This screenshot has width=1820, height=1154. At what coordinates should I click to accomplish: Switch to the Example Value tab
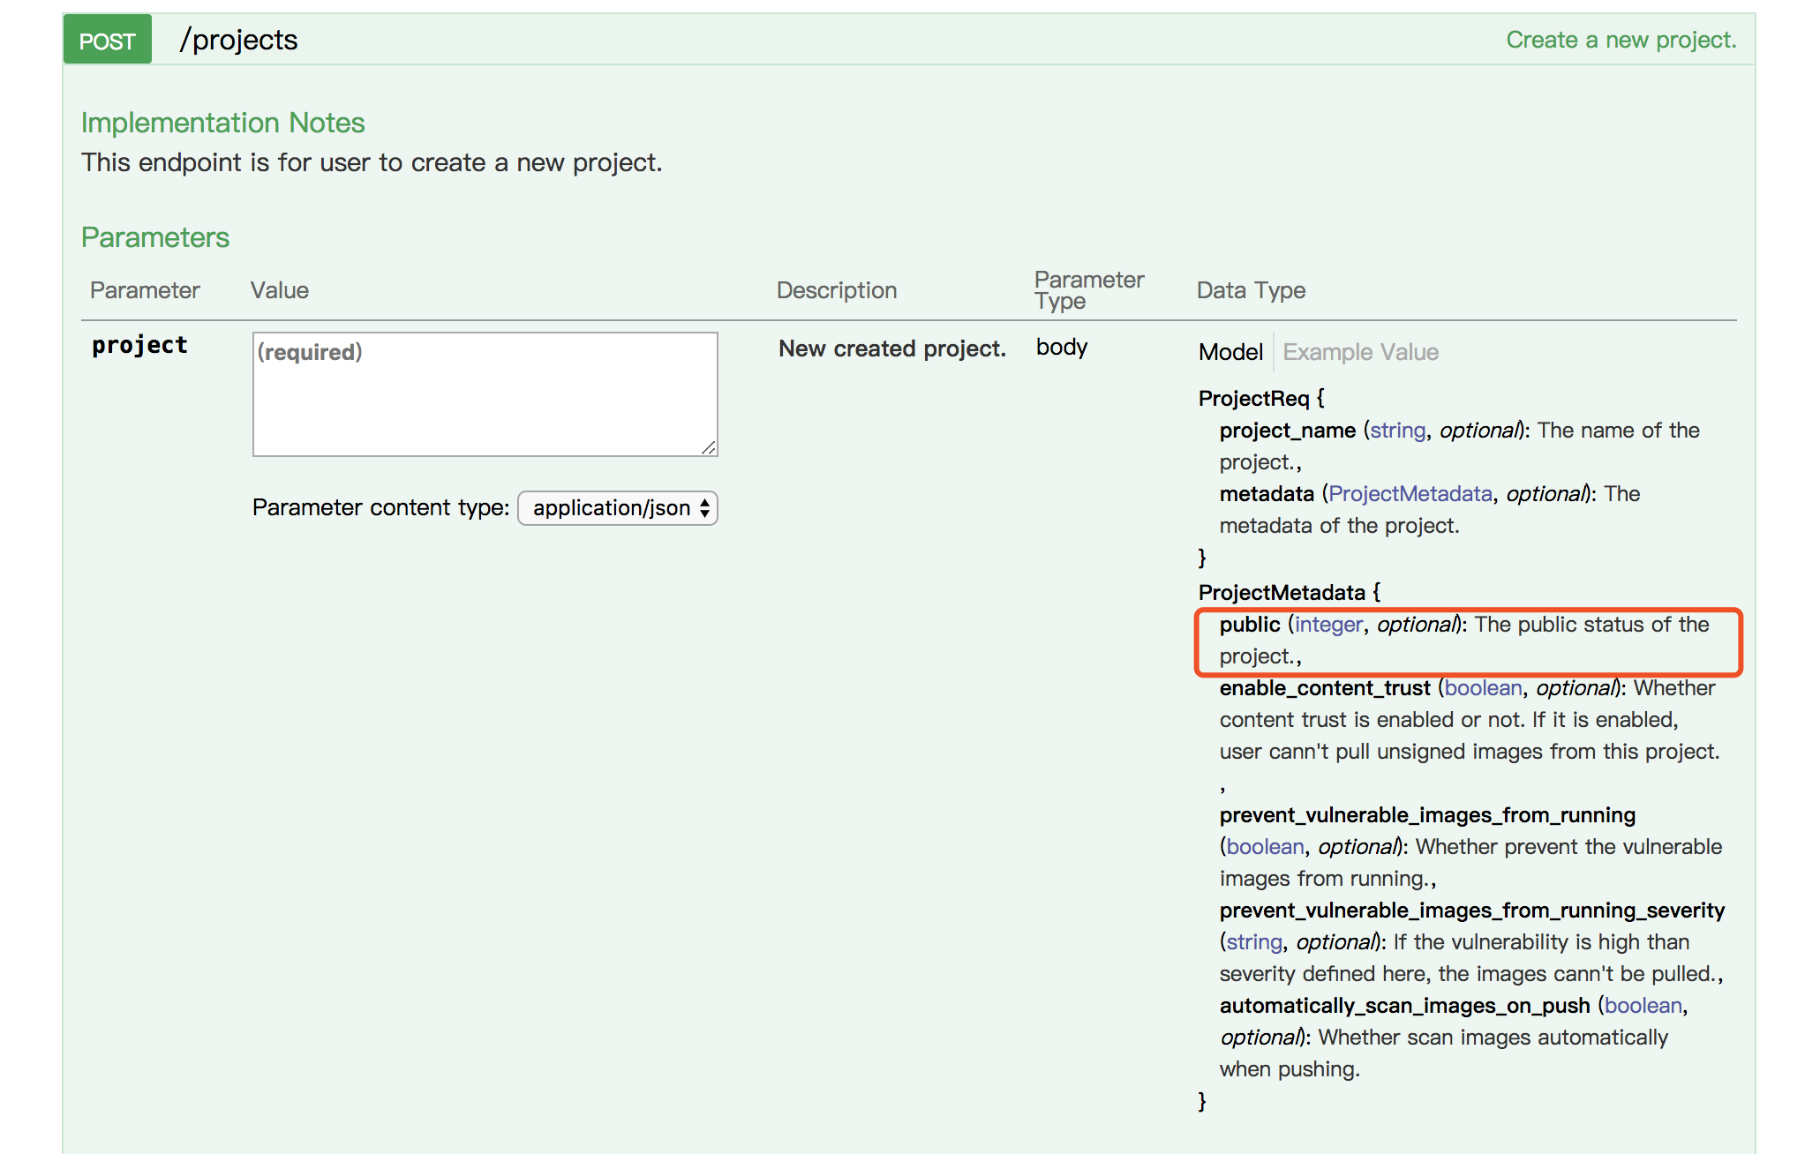click(x=1360, y=352)
